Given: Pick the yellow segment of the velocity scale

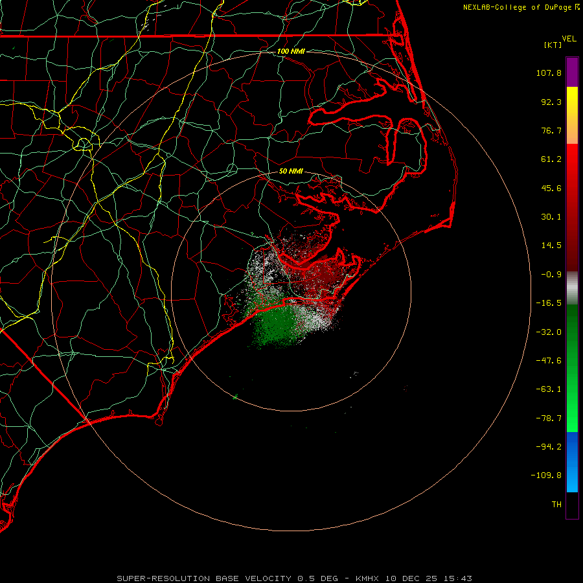Looking at the screenshot, I should coord(572,115).
